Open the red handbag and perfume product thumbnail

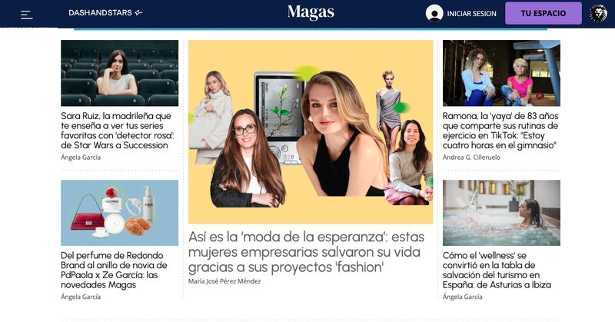click(120, 213)
